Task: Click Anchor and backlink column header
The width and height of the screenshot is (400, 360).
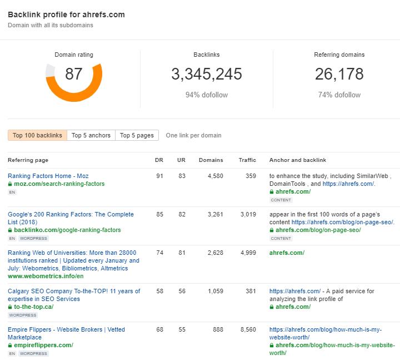Action: 298,160
